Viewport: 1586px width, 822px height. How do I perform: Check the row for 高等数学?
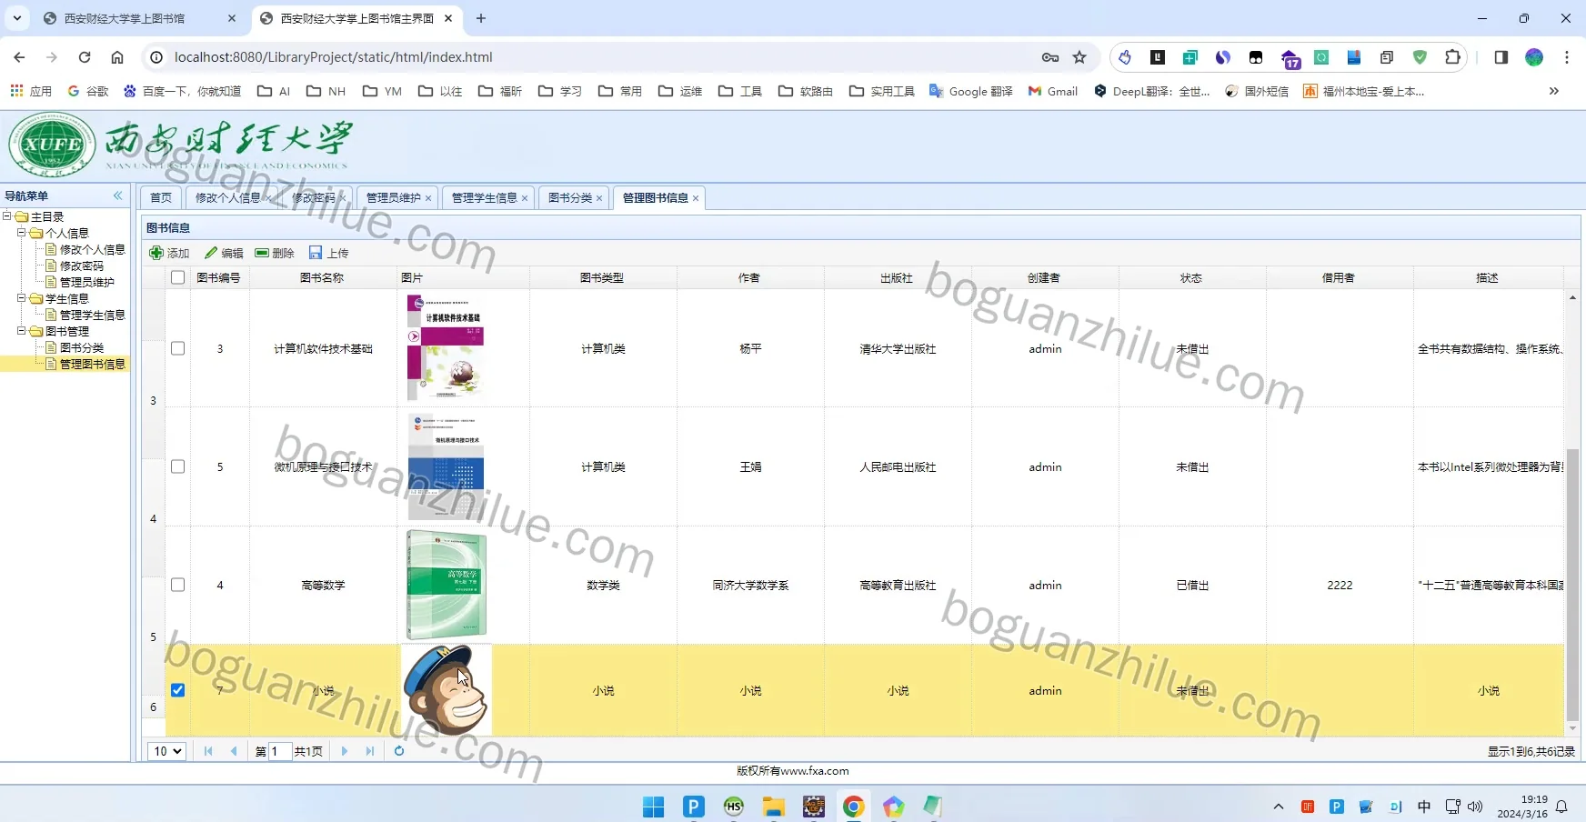[x=177, y=585]
